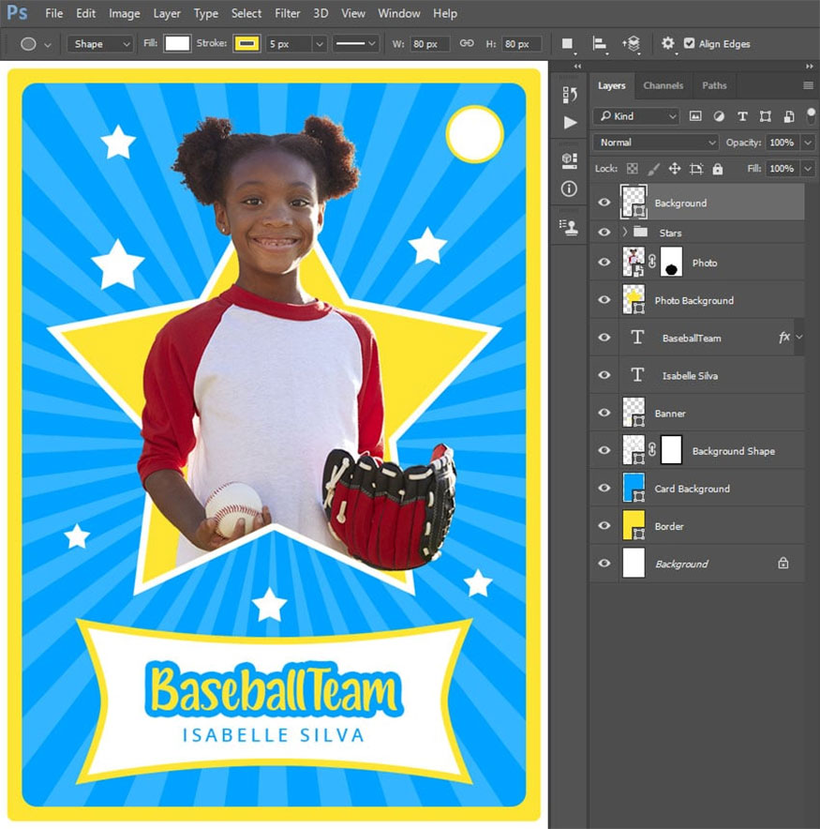Switch to the Channels tab
This screenshot has height=829, width=820.
tap(663, 85)
